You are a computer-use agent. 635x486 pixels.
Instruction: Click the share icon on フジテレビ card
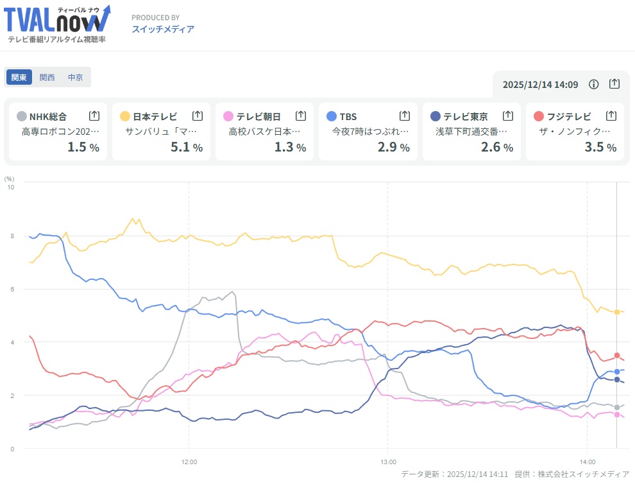tap(611, 116)
